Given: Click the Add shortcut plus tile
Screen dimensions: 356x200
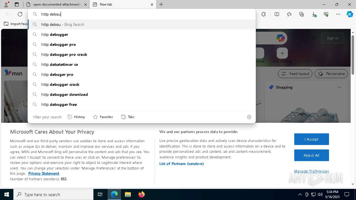Looking at the screenshot, I should (x=282, y=53).
